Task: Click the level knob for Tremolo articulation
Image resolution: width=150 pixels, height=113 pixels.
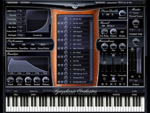Action: tap(66, 36)
